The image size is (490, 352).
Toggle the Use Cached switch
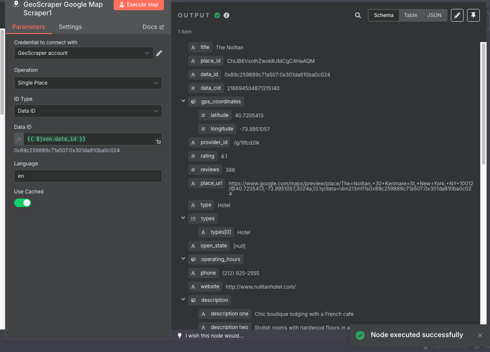point(23,203)
